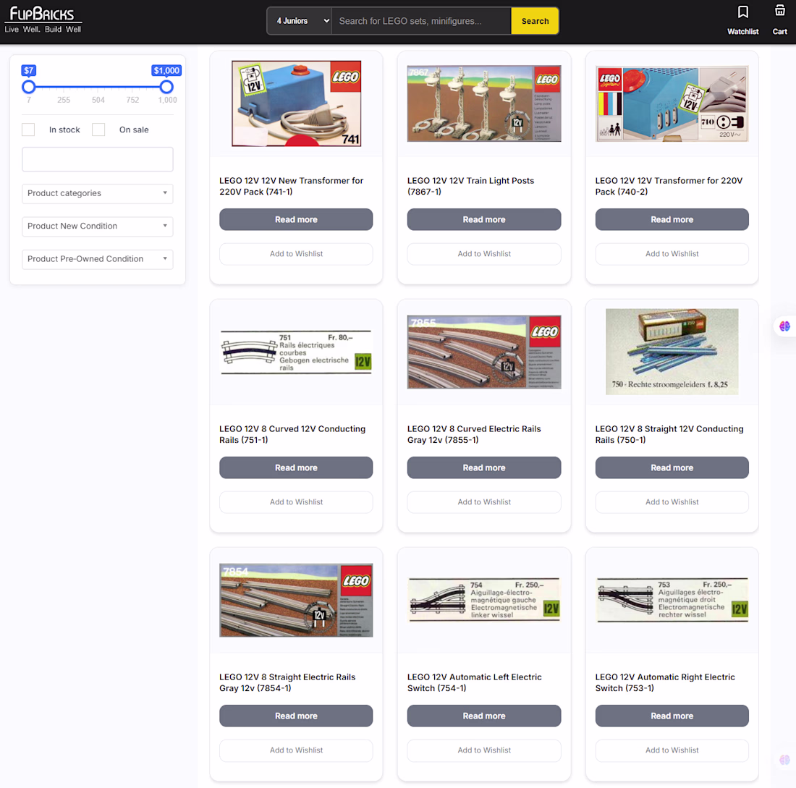This screenshot has height=788, width=796.
Task: Open the 7854 straight rails image
Action: tap(296, 600)
